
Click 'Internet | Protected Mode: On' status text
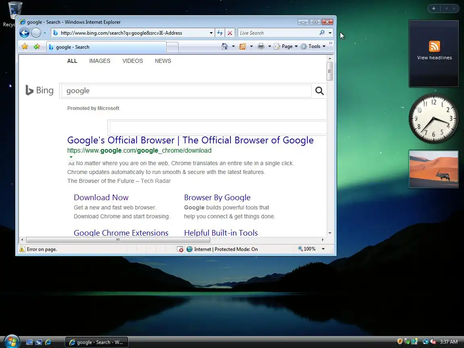coord(226,249)
